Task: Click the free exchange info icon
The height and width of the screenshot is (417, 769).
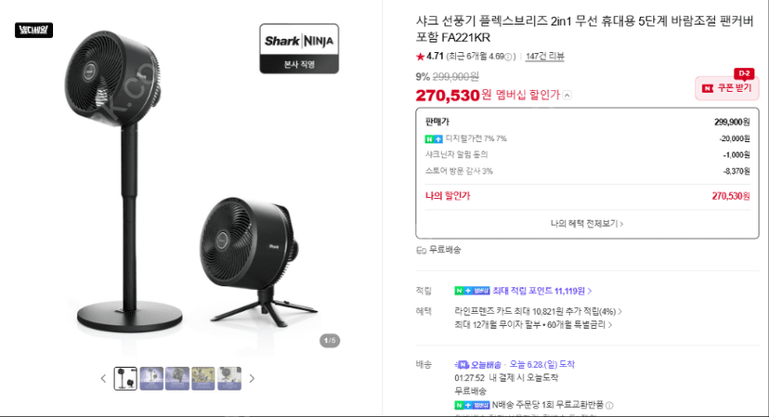Action: (609, 405)
